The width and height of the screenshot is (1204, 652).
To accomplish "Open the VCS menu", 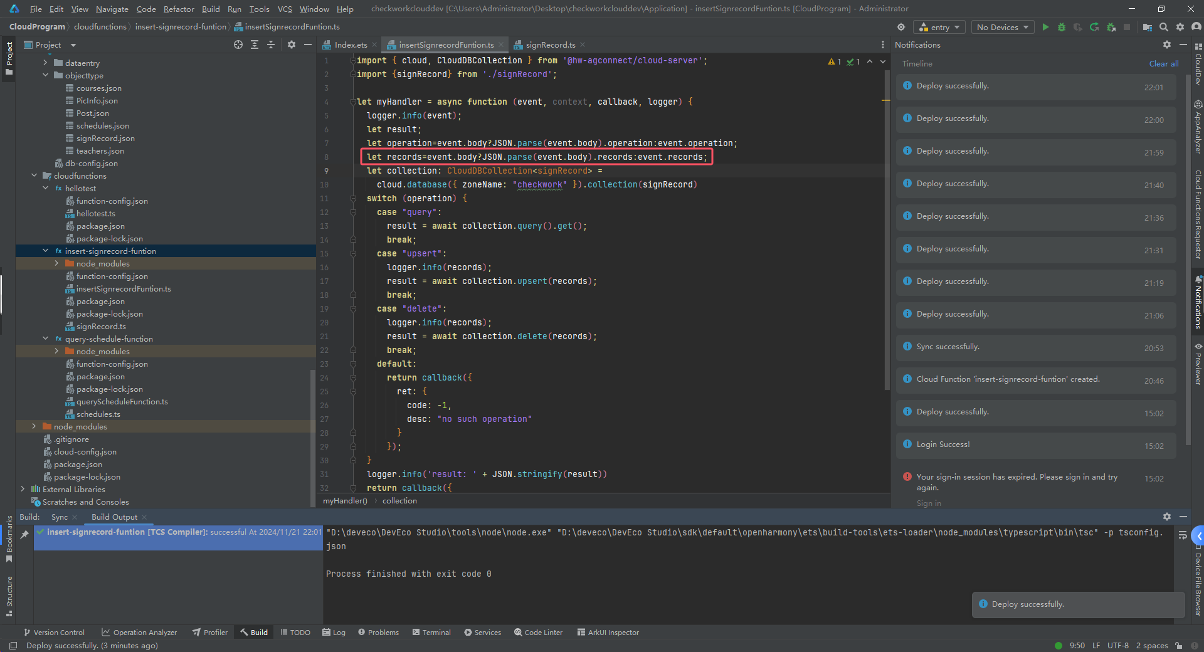I will point(285,9).
